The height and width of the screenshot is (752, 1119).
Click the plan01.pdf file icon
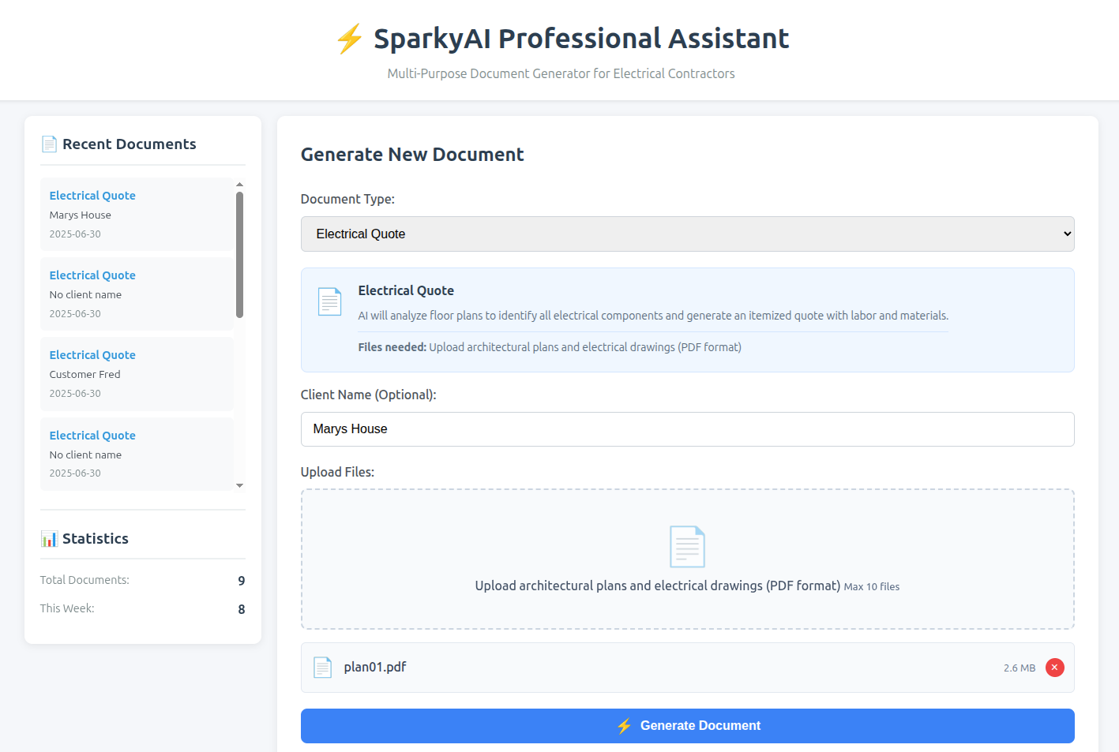[322, 668]
